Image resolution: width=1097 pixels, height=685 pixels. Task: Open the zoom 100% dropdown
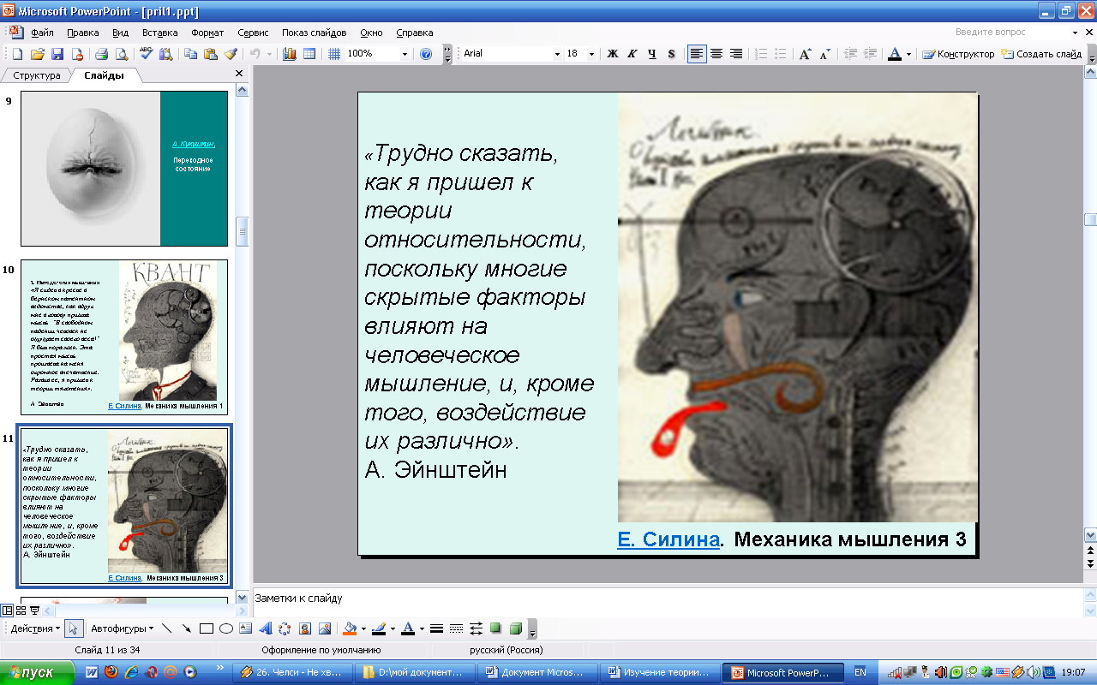[x=405, y=54]
